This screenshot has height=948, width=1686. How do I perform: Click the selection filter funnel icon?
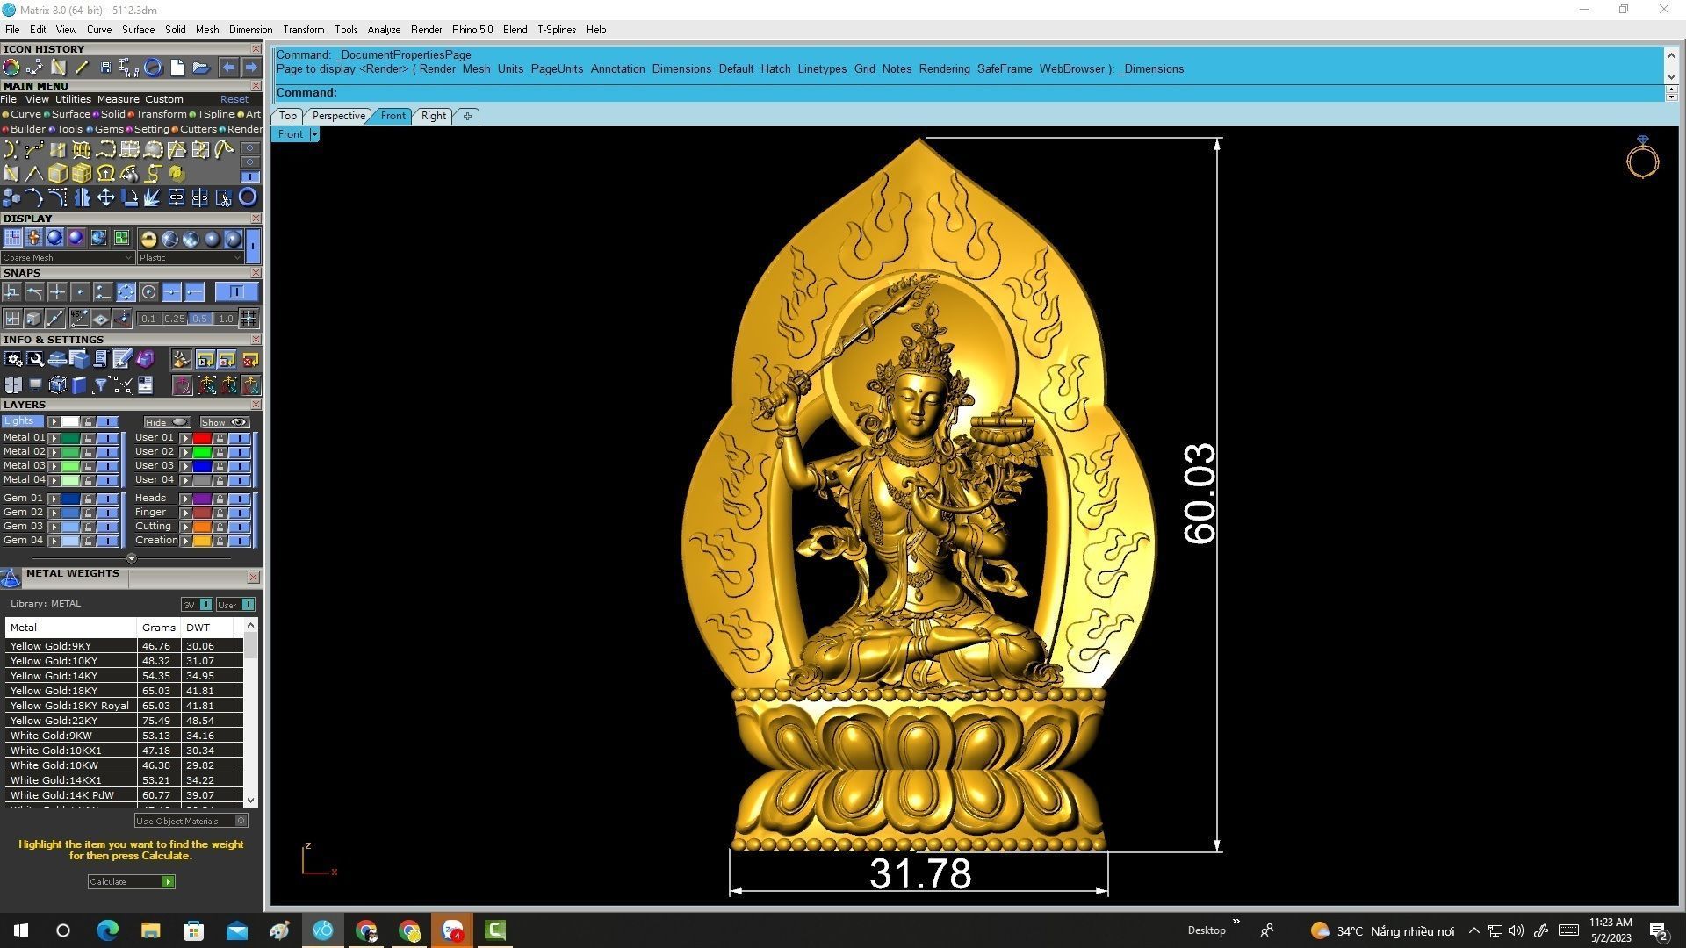[100, 384]
